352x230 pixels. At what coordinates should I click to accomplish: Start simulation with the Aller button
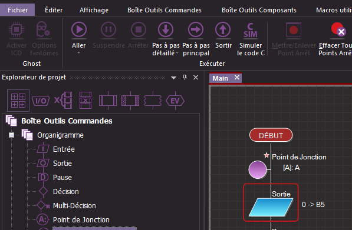(x=79, y=29)
